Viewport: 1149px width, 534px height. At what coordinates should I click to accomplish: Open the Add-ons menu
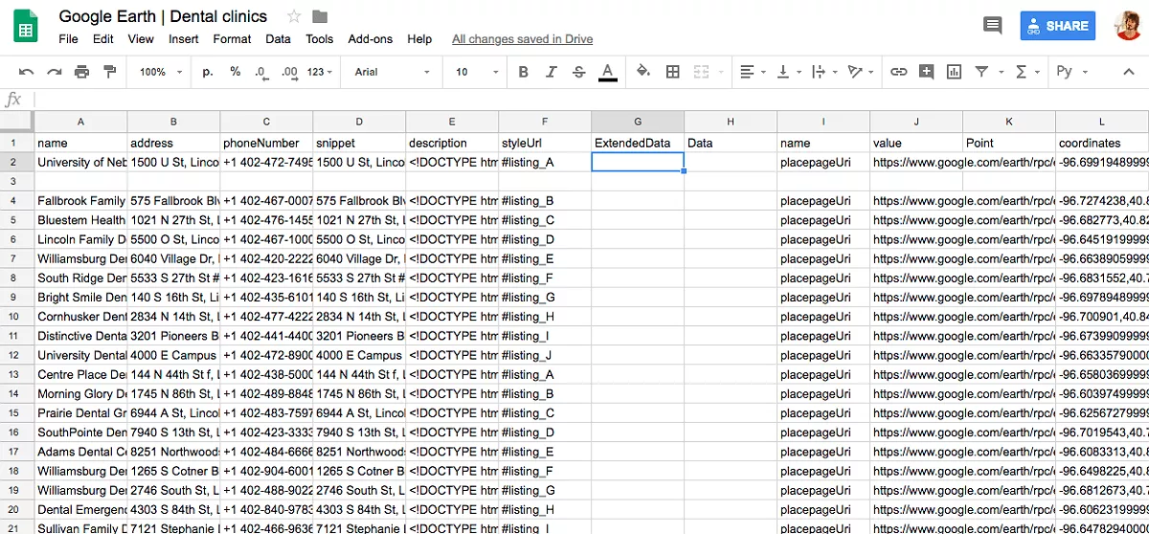click(x=371, y=39)
